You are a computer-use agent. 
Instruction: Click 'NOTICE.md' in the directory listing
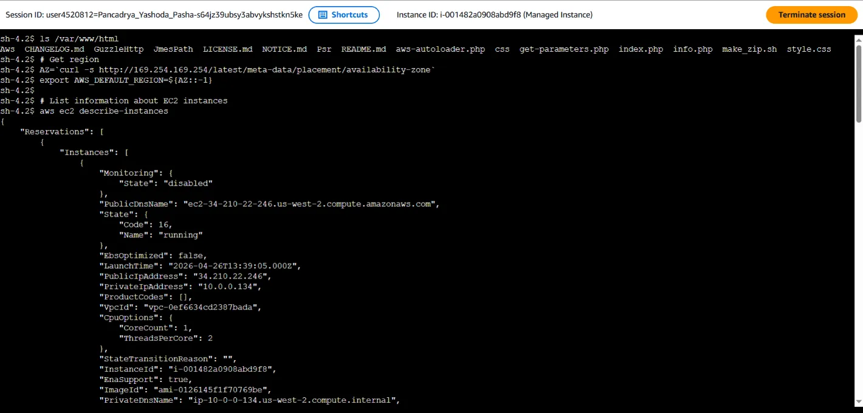284,49
